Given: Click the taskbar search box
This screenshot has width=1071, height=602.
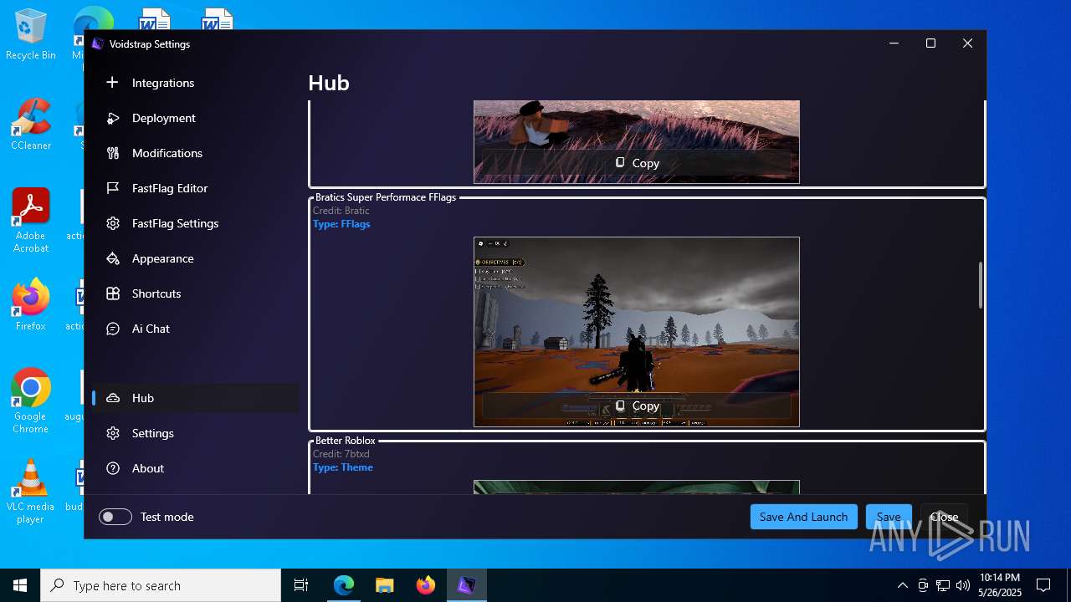Looking at the screenshot, I should (x=161, y=585).
